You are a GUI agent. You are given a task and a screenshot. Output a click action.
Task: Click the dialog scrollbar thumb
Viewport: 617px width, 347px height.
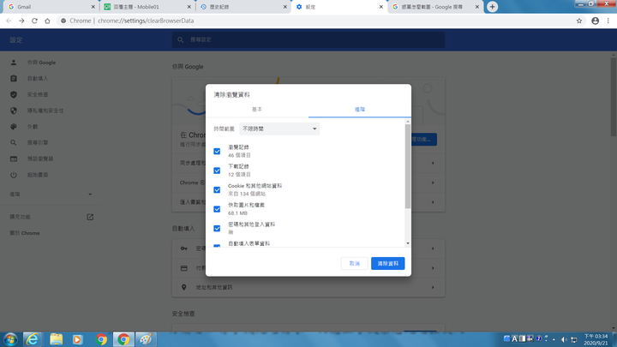pyautogui.click(x=408, y=166)
